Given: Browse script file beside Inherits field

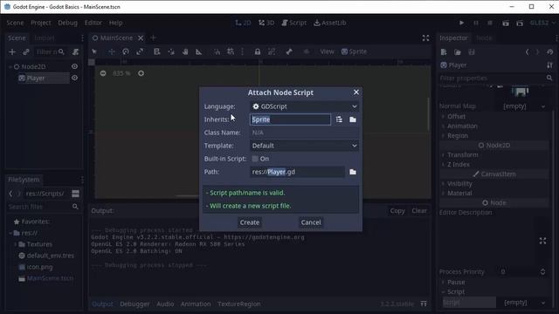Looking at the screenshot, I should click(x=353, y=119).
